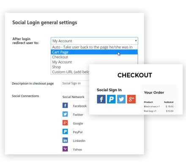Sign in with Twitter on checkout panel
This screenshot has width=186, height=167.
(x=121, y=99)
